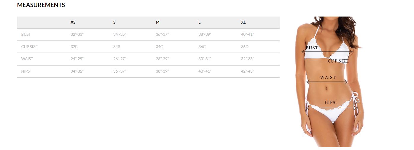Click the 38"-39" bust measurement for L
The height and width of the screenshot is (150, 414).
click(x=205, y=35)
